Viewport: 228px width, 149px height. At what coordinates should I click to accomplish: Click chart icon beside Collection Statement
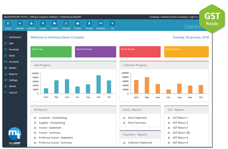(x=124, y=143)
